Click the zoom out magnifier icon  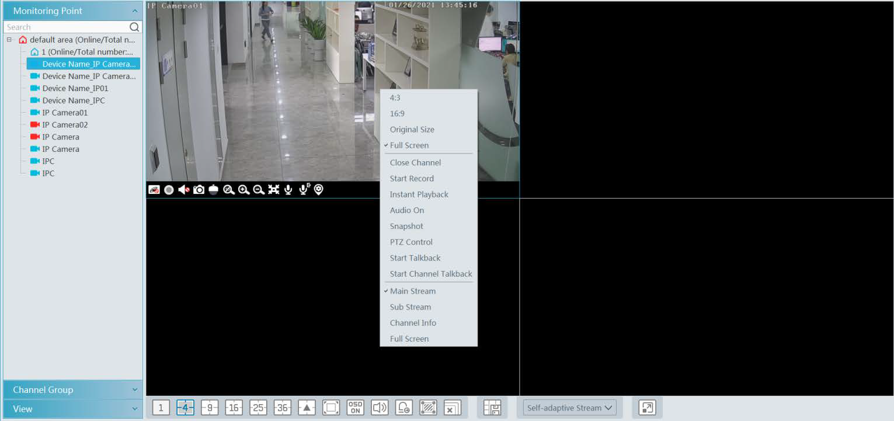259,190
